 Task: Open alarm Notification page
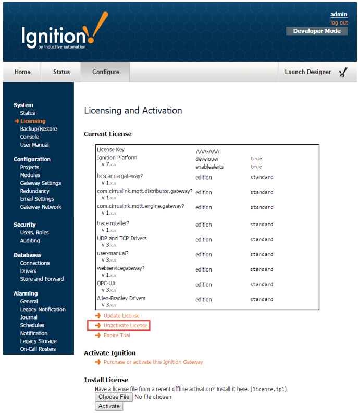pos(34,333)
